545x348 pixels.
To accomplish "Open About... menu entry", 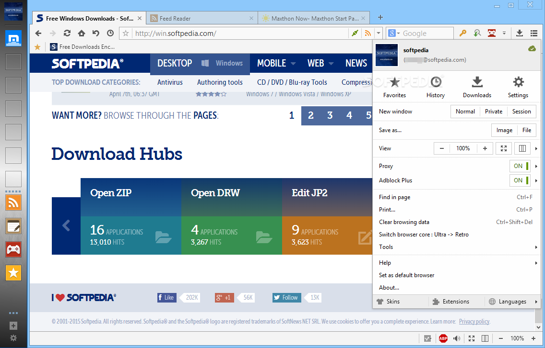I will click(x=457, y=288).
